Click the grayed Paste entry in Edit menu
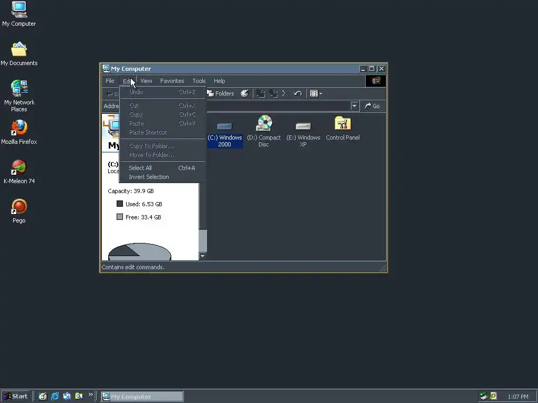 pos(163,123)
